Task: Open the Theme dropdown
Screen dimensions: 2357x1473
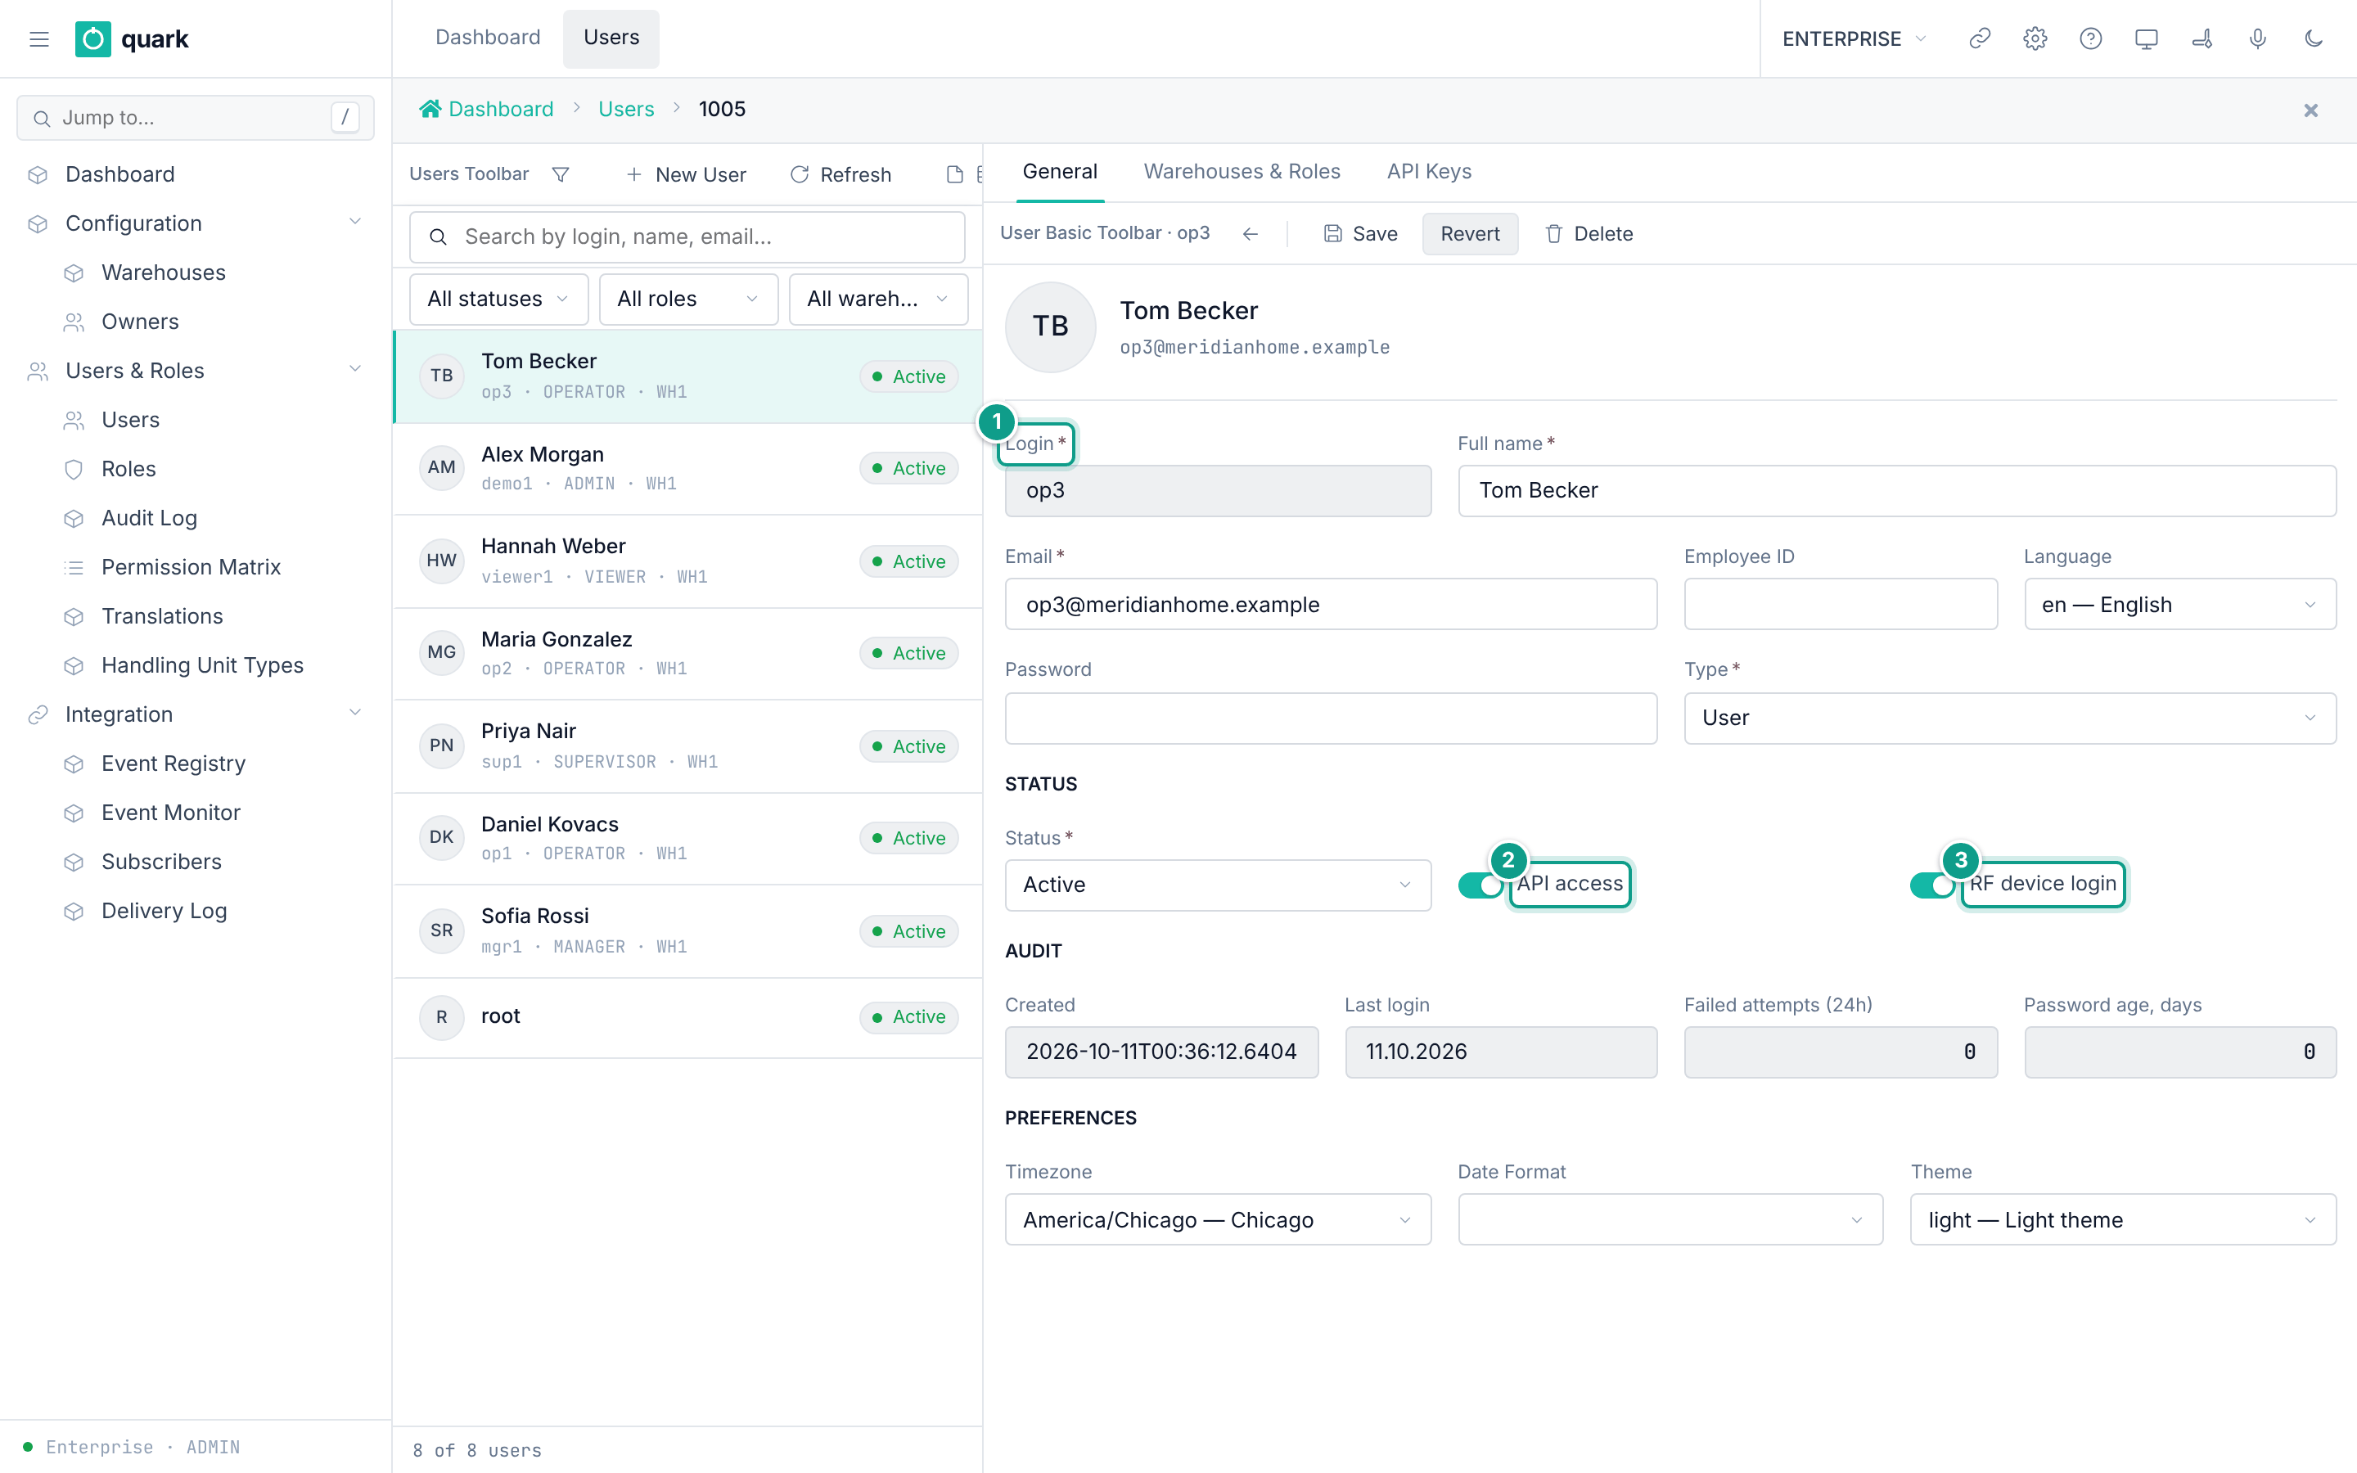Action: tap(2123, 1219)
